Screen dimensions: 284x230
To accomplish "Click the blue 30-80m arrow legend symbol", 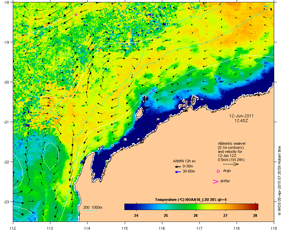I will coord(178,172).
